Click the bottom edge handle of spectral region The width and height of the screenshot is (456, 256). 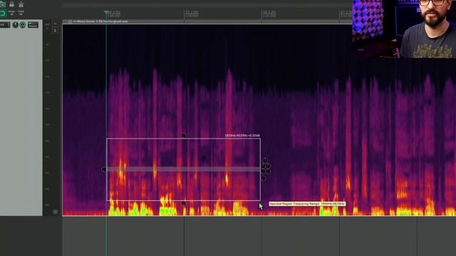[184, 203]
